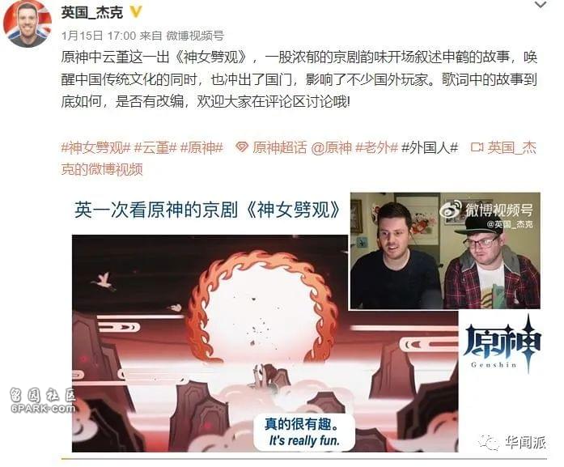Open the #原神# hashtag
Viewport: 564px width, 467px height.
[x=201, y=148]
